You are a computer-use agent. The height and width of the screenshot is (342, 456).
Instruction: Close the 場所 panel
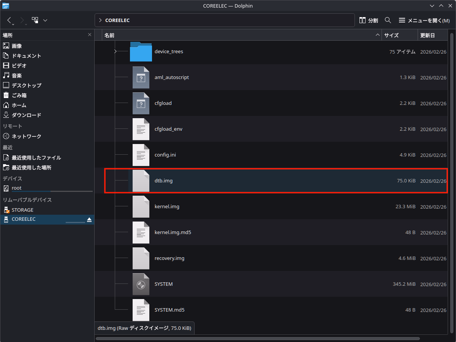(x=90, y=35)
